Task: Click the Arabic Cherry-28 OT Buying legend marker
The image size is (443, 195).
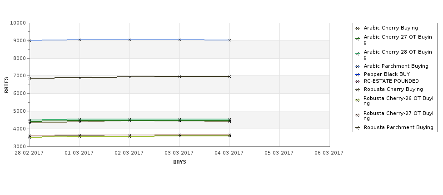Action: (x=358, y=54)
